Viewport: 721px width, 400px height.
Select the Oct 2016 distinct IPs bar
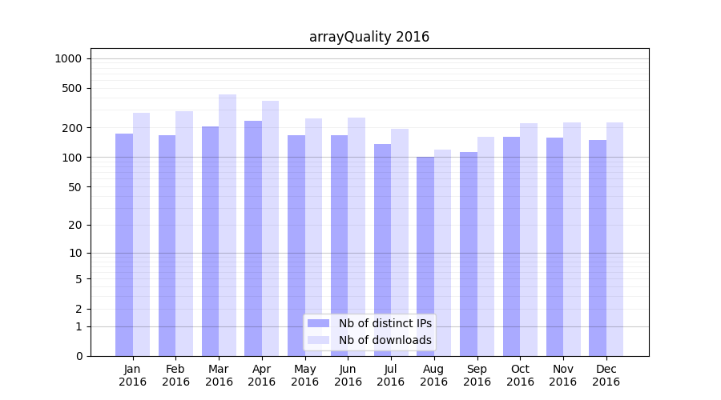[x=511, y=246]
